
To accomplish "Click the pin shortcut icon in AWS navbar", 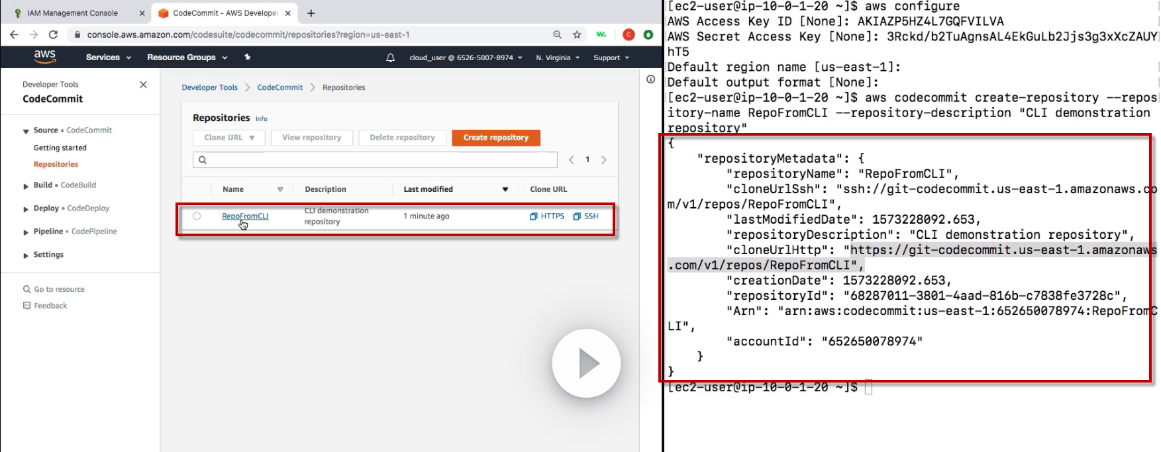I will coord(248,58).
